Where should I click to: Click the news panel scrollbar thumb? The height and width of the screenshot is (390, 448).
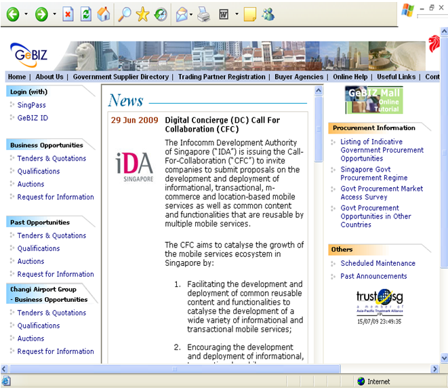coord(319,130)
